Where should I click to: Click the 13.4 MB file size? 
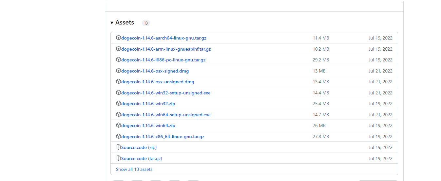(x=321, y=82)
